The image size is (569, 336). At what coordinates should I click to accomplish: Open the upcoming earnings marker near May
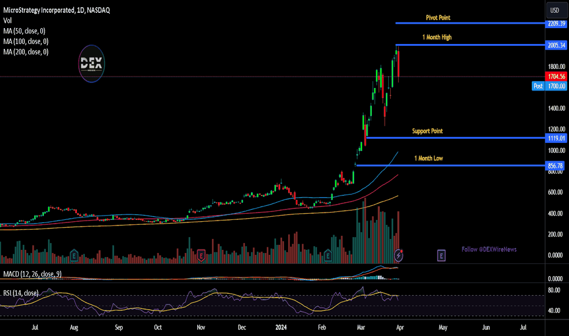tap(441, 256)
